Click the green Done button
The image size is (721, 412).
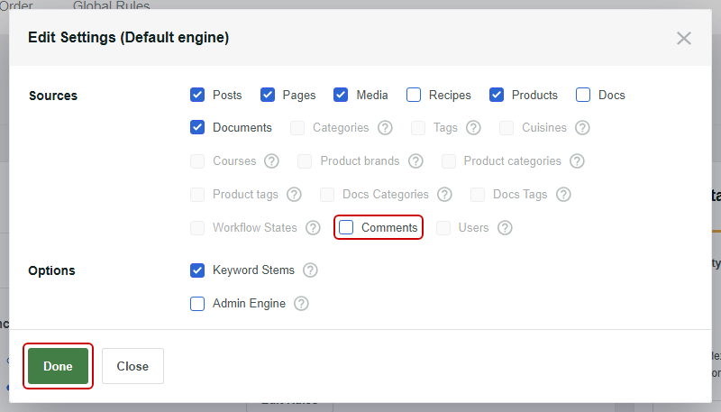pyautogui.click(x=58, y=366)
